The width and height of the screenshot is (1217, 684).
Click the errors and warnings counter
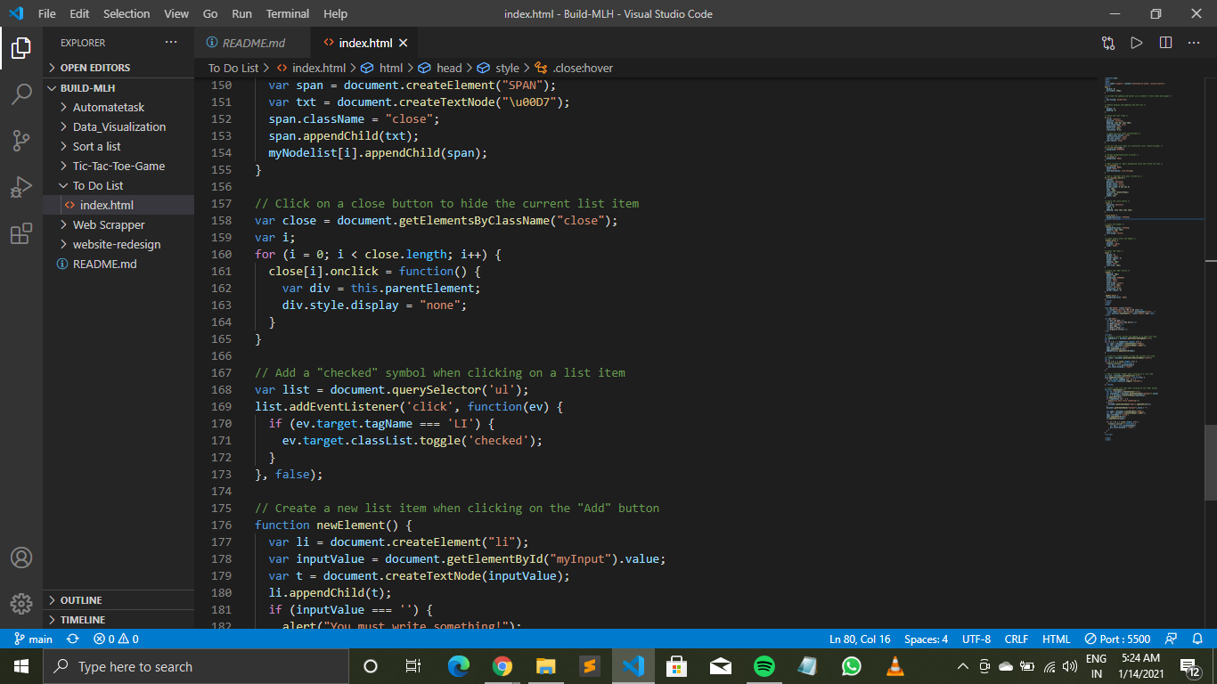[x=116, y=639]
